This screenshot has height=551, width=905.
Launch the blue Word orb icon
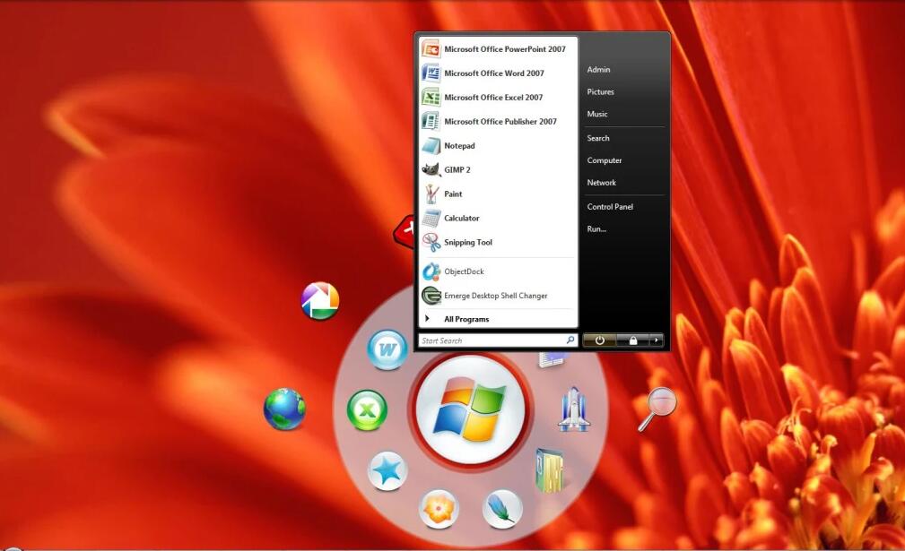(x=387, y=349)
